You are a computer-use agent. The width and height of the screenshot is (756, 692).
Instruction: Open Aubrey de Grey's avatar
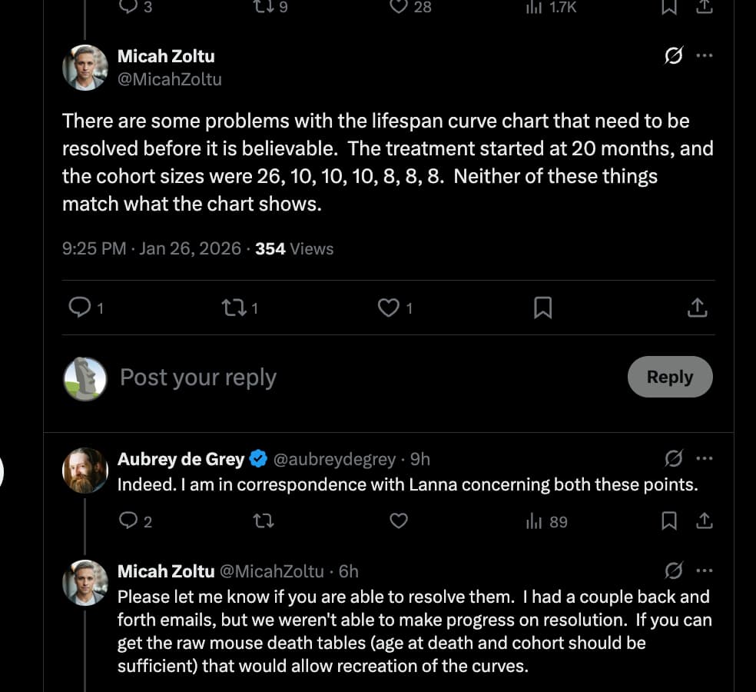pos(85,471)
